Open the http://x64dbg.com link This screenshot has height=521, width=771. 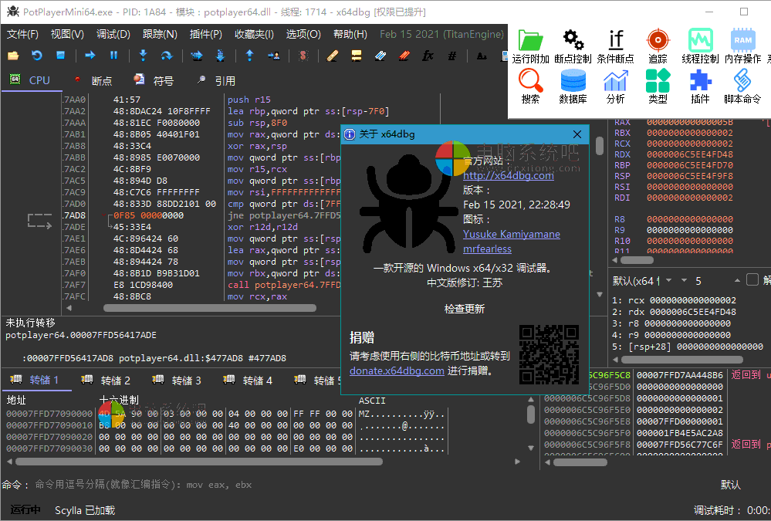pos(509,176)
